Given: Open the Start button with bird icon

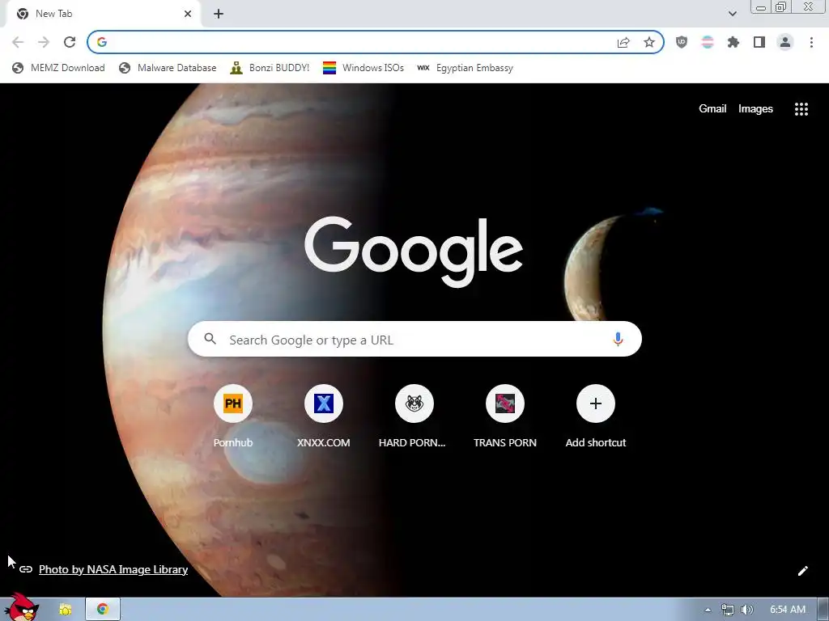Looking at the screenshot, I should pos(21,607).
